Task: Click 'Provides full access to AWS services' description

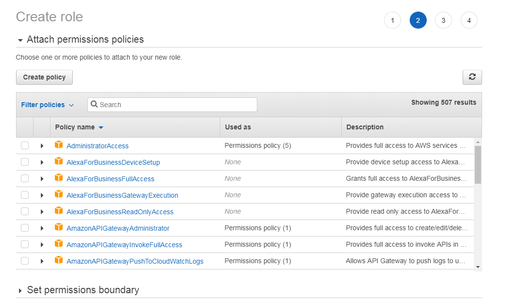Action: pyautogui.click(x=405, y=145)
